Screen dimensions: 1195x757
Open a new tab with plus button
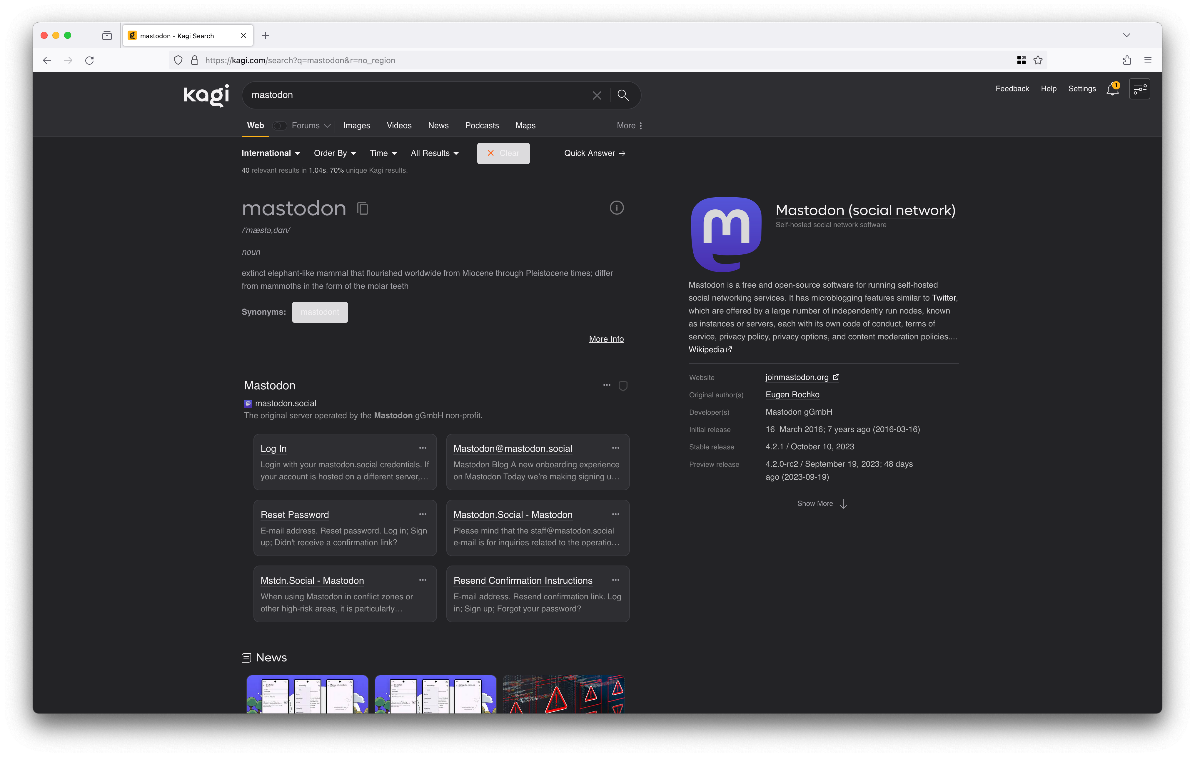[266, 36]
